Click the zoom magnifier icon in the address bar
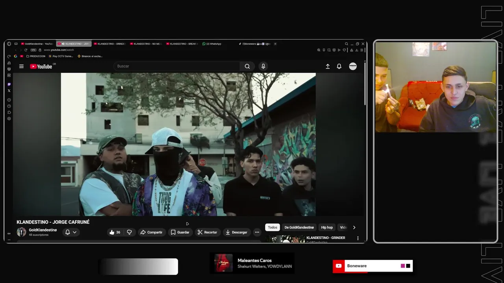The width and height of the screenshot is (504, 283). (x=319, y=50)
